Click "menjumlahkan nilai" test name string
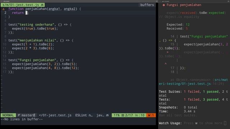 coord(37,40)
